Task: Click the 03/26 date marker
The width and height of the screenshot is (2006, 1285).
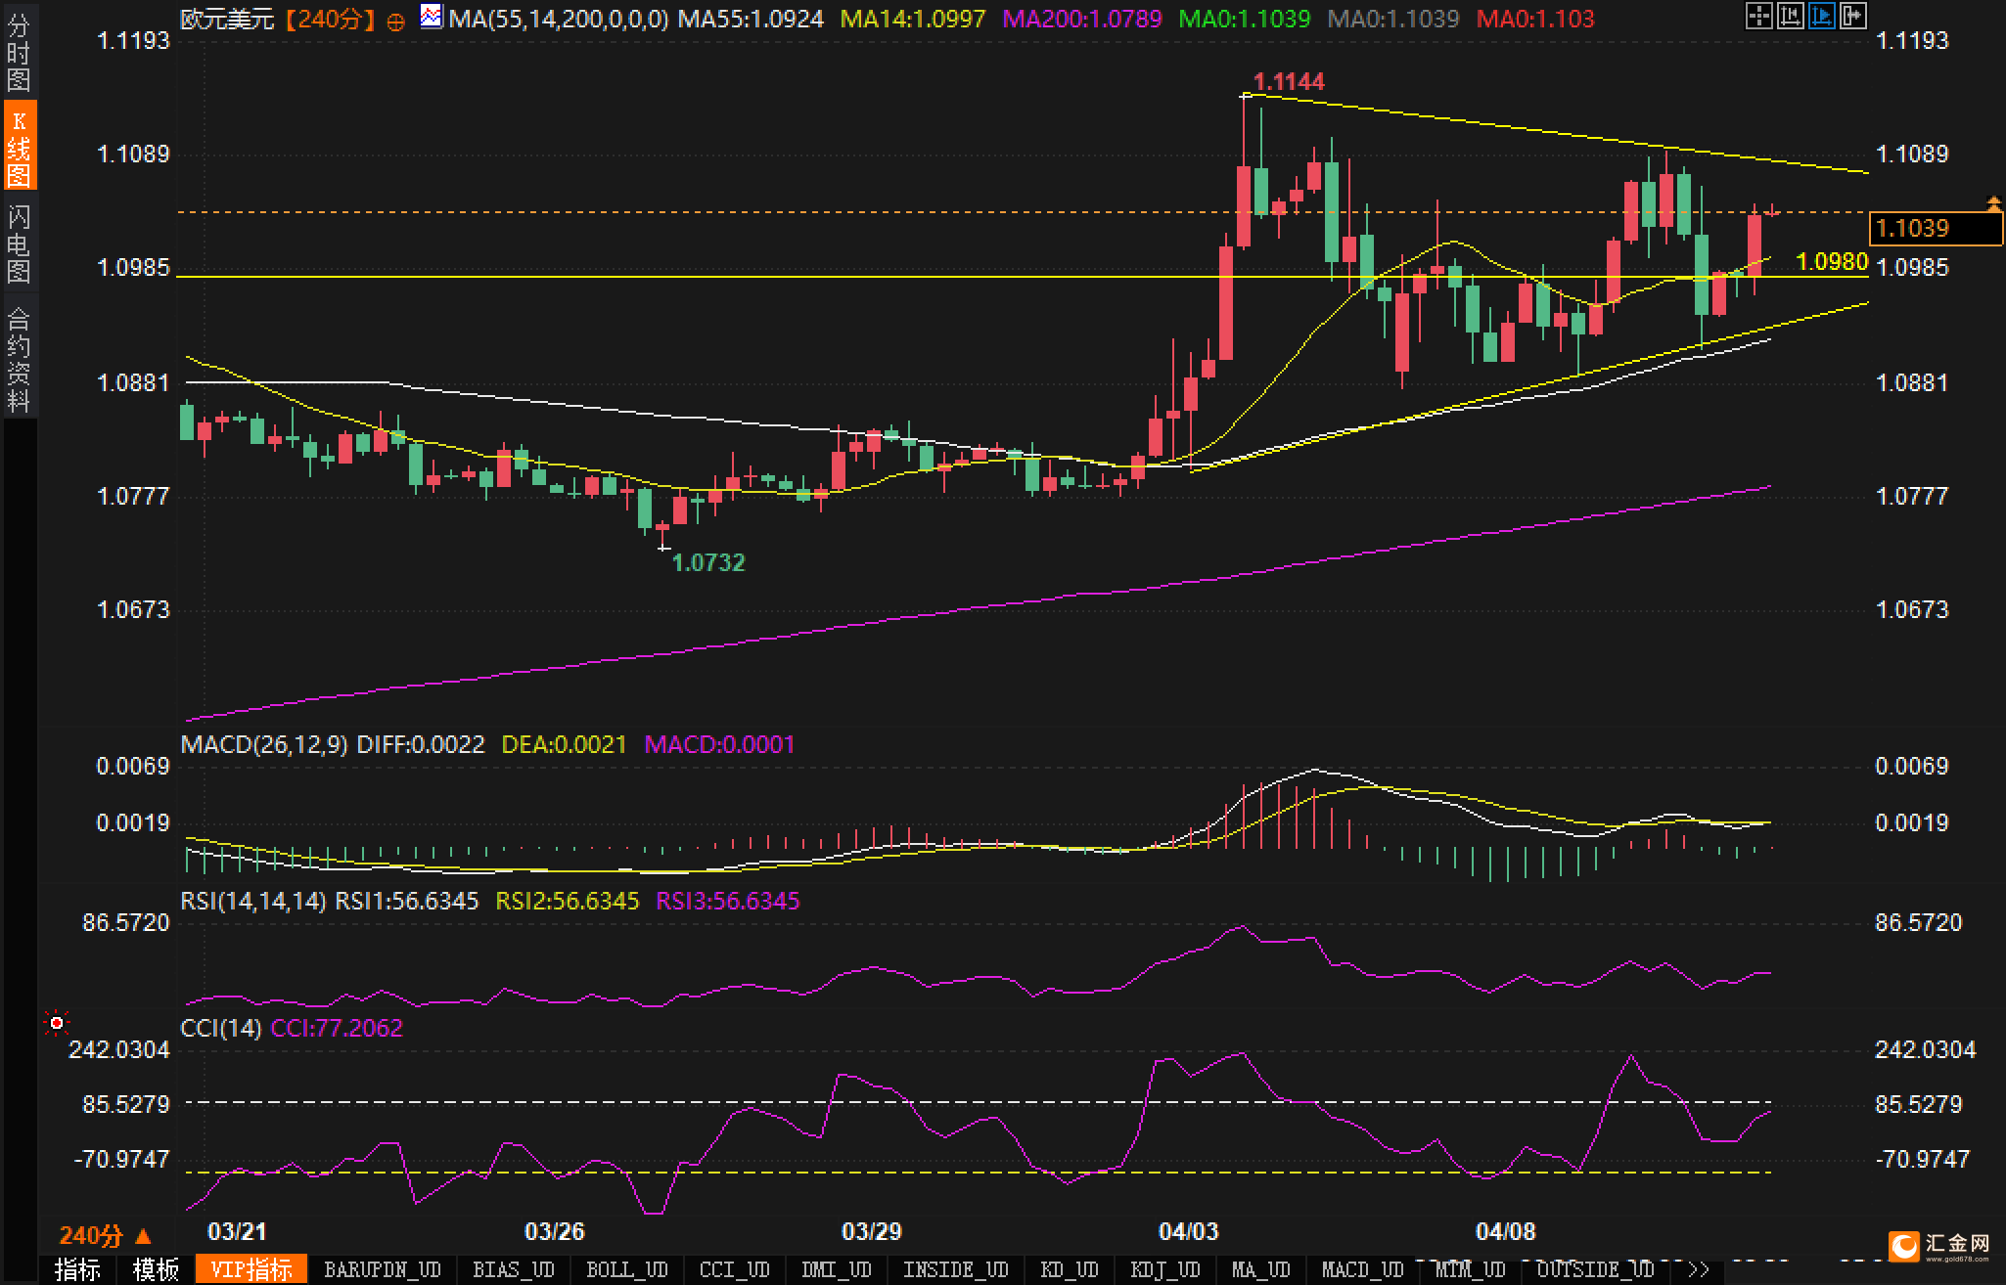Action: (x=554, y=1231)
